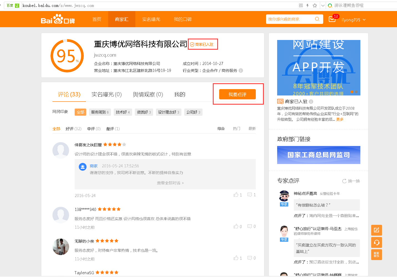Click the 95% rating circle
Image resolution: width=397 pixels, height=277 pixels.
(x=67, y=56)
